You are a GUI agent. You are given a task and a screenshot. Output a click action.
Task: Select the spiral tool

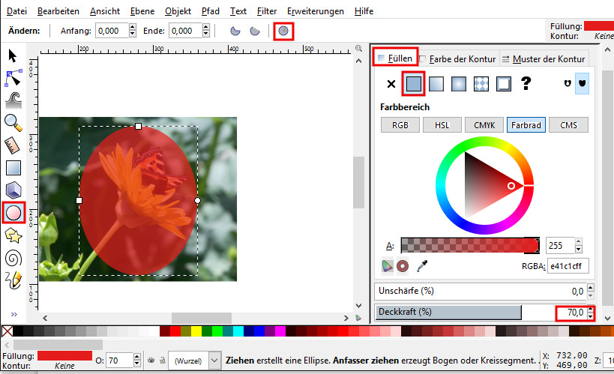[x=13, y=259]
